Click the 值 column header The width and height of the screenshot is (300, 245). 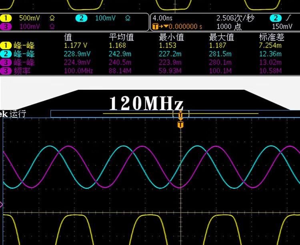click(x=68, y=37)
